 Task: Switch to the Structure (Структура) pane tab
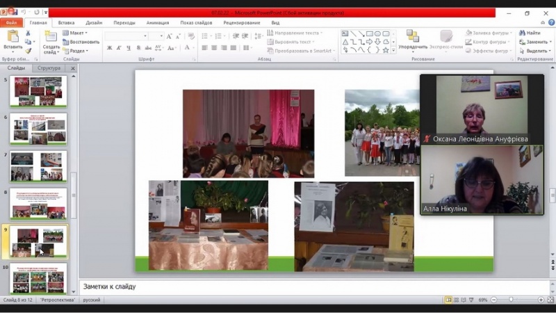(49, 68)
